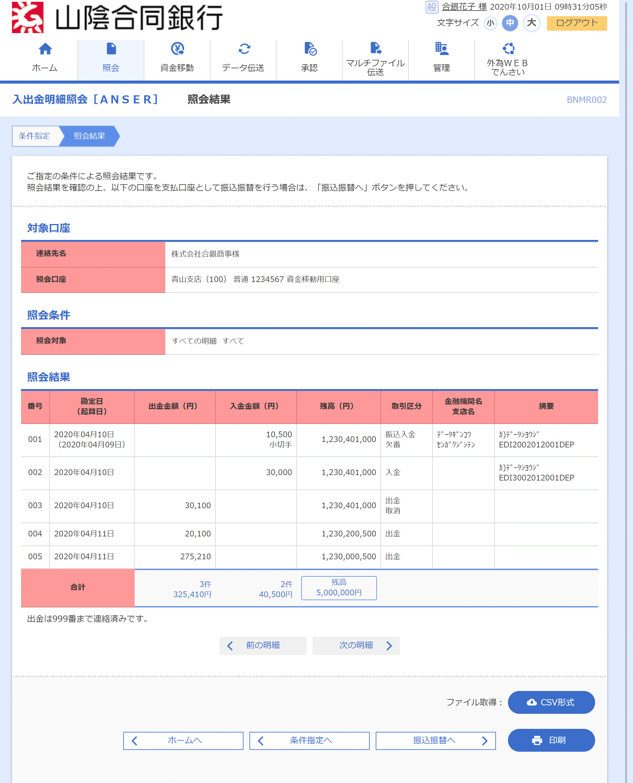Click EDI3002012001DEP summary text
This screenshot has height=783, width=633.
537,478
